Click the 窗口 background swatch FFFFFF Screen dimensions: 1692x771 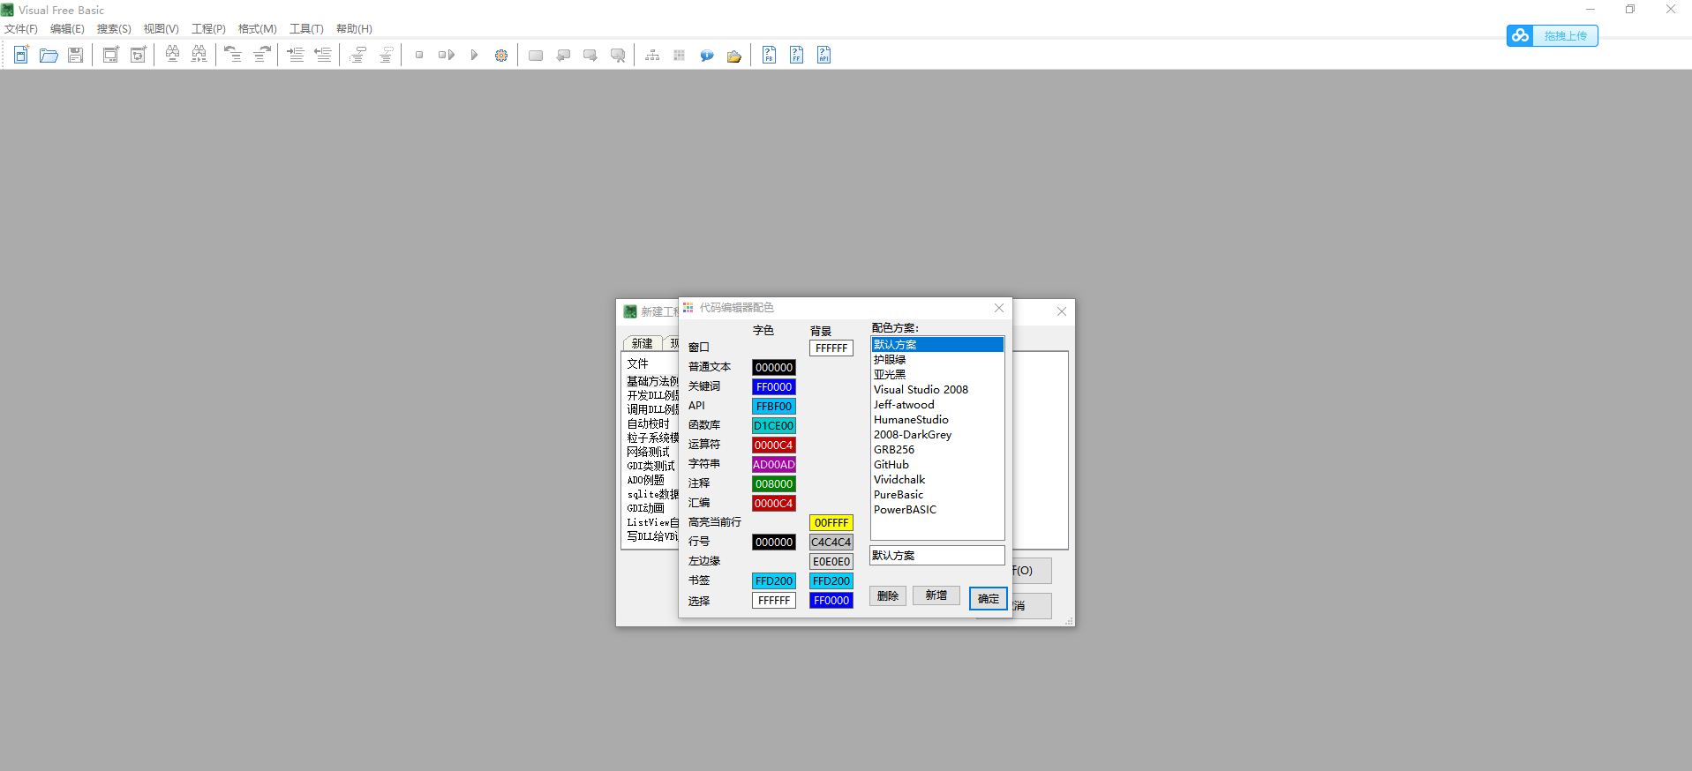831,348
